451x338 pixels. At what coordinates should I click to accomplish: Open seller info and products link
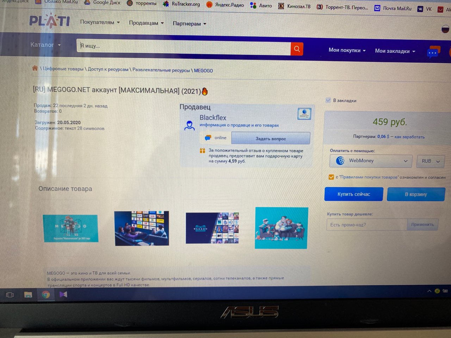(239, 125)
